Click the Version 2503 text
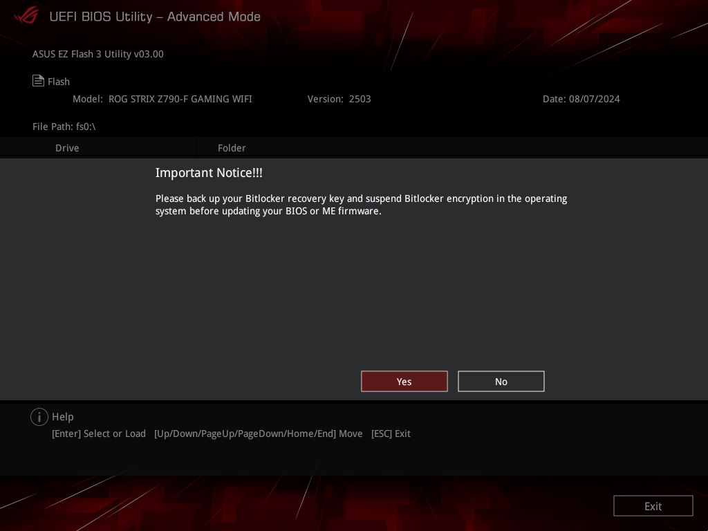This screenshot has width=708, height=531. coord(339,99)
